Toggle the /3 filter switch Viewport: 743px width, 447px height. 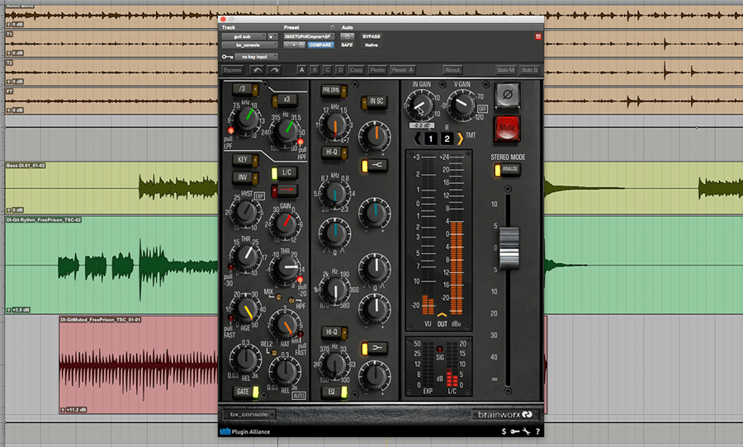coord(245,88)
